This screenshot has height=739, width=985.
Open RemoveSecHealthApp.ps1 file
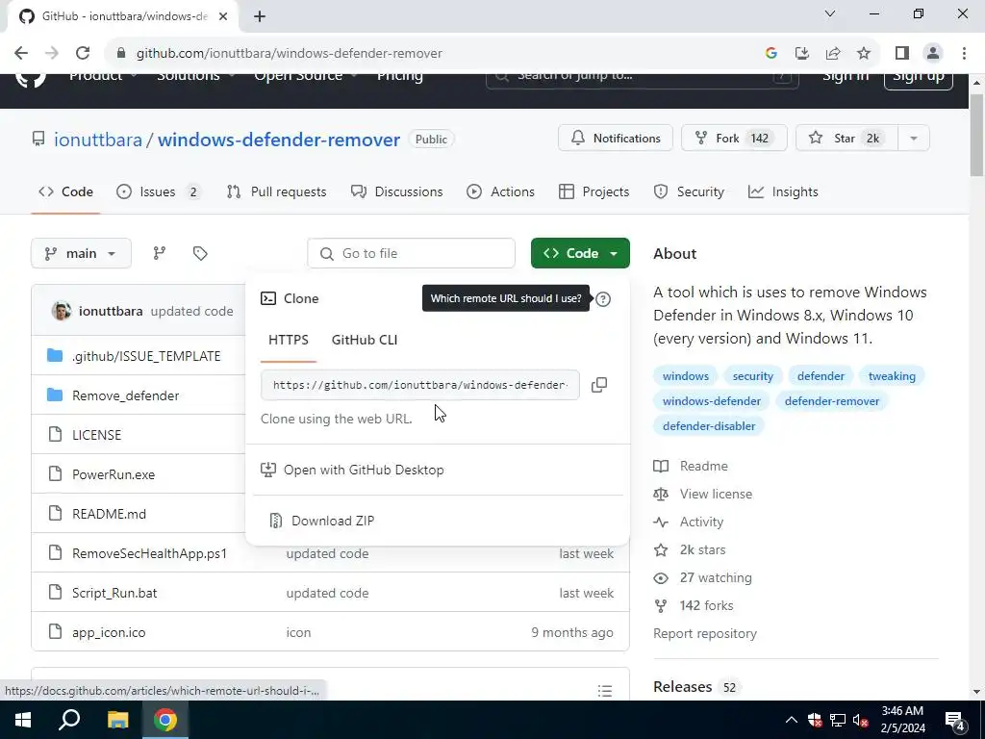149,553
